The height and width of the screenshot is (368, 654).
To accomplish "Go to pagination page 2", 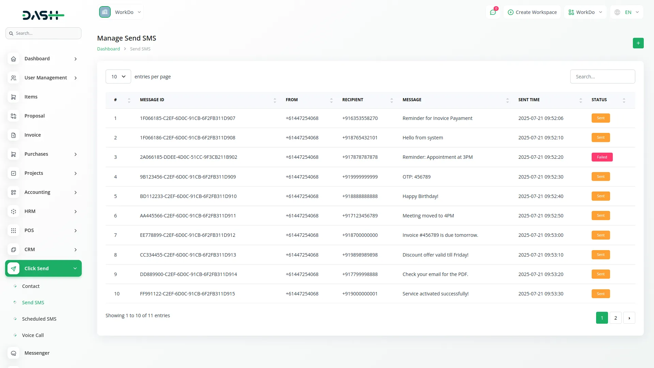I will coord(615,318).
